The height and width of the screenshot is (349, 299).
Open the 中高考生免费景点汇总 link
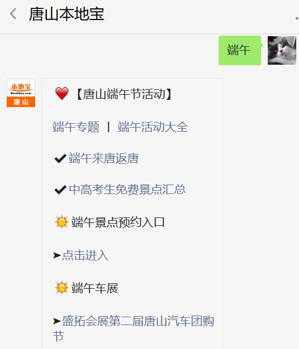[127, 190]
